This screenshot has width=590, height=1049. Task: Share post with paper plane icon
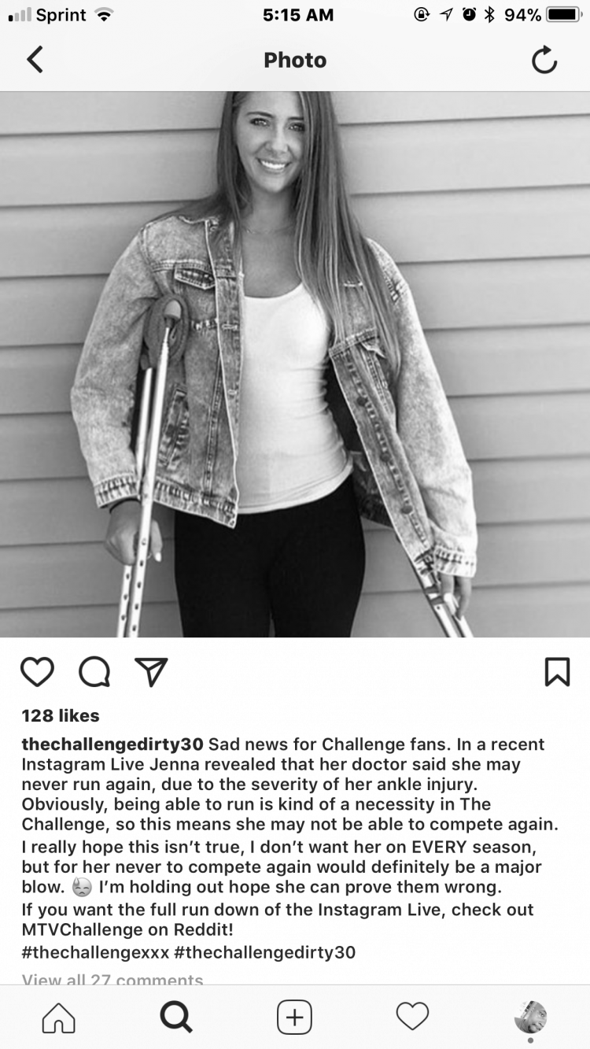(151, 671)
